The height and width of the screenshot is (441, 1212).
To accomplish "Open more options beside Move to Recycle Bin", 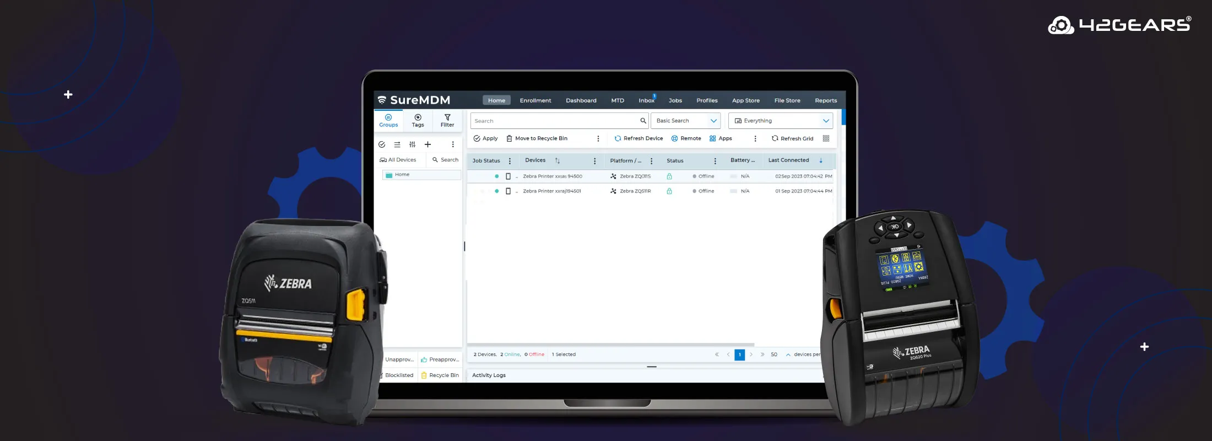I will pos(598,139).
